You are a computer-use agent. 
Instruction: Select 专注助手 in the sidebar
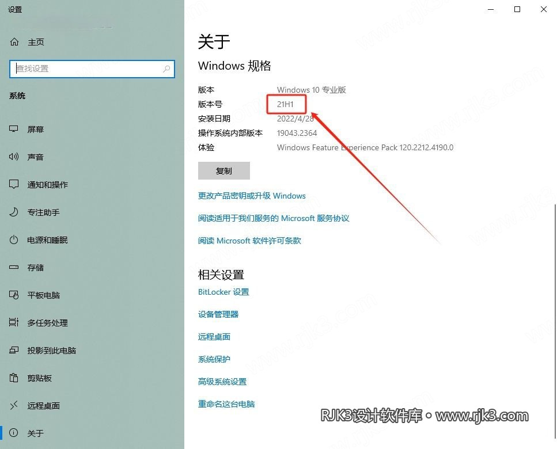pyautogui.click(x=43, y=212)
